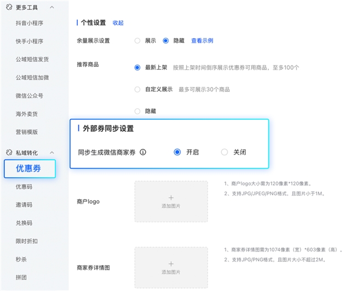356x291 pixels.
Task: Collapse the 私域转化 sidebar group
Action: point(51,153)
